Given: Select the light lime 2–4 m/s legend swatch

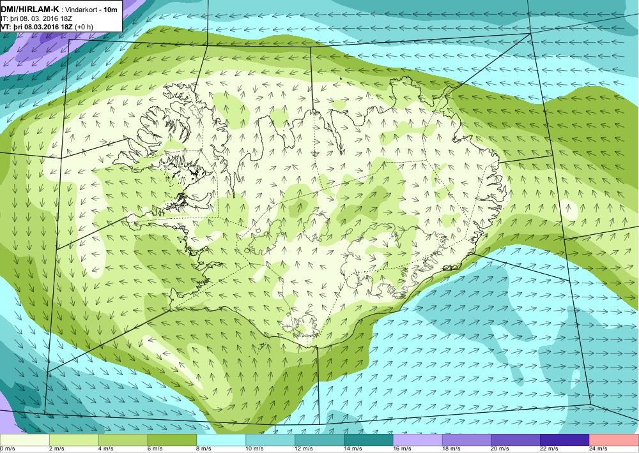Looking at the screenshot, I should (x=73, y=440).
